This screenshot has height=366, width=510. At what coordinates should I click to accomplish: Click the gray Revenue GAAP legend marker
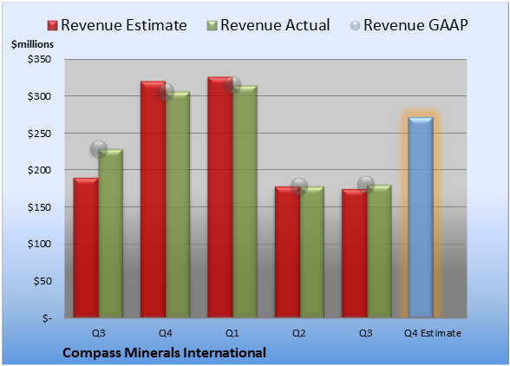pyautogui.click(x=356, y=26)
